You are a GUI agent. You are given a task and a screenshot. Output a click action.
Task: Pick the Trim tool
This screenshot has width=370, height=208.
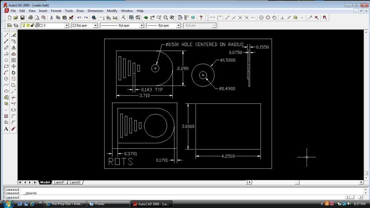pyautogui.click(x=14, y=98)
